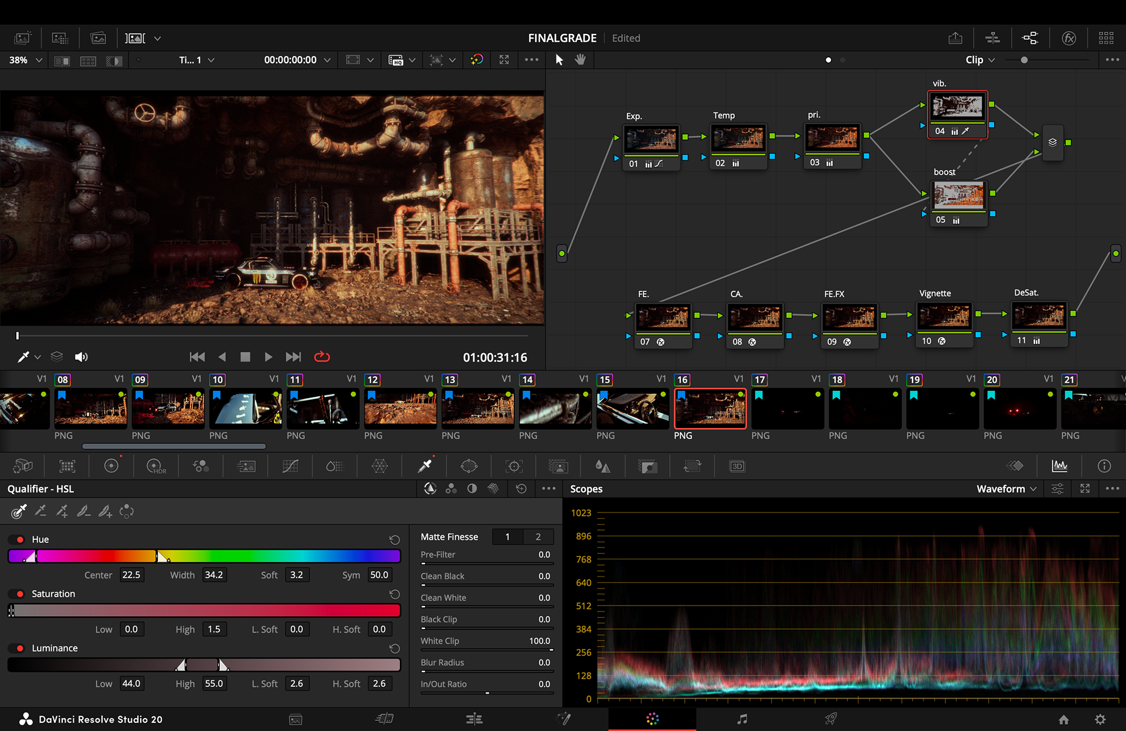Click the HDR color wheels icon
Viewport: 1126px width, 731px height.
(156, 466)
